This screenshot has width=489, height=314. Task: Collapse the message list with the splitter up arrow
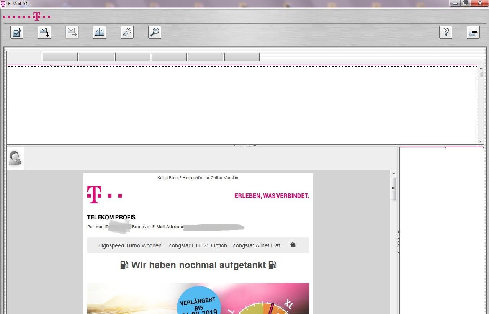pos(235,146)
